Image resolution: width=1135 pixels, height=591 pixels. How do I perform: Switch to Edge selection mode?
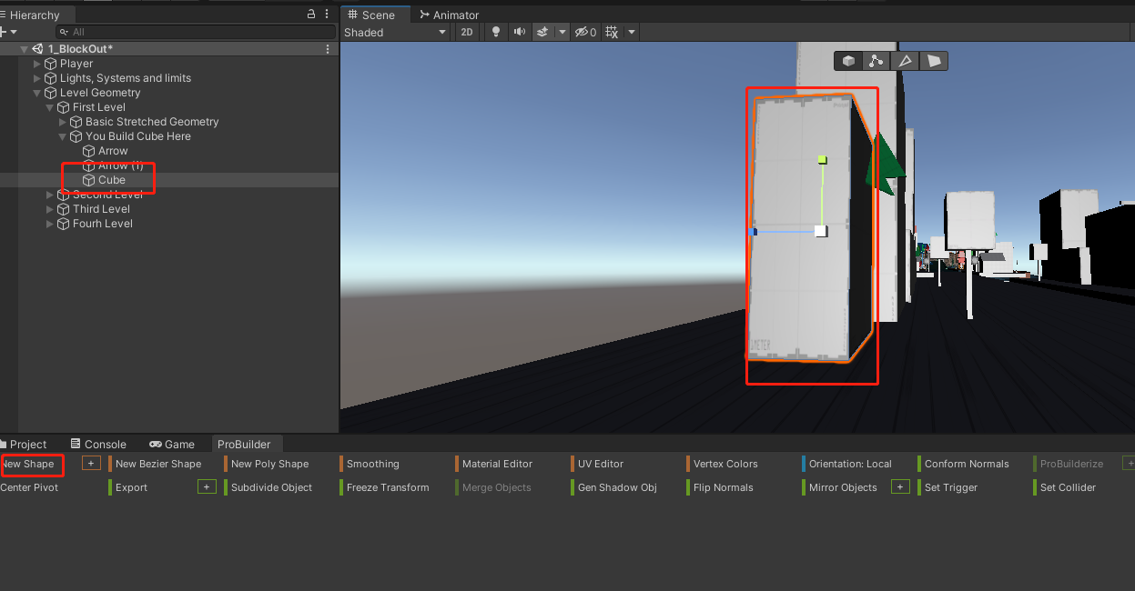coord(905,61)
